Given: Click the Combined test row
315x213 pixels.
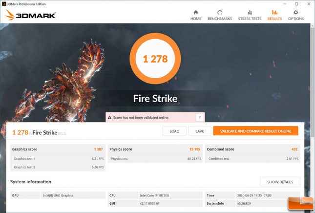Looking at the screenshot, I should [x=252, y=159].
